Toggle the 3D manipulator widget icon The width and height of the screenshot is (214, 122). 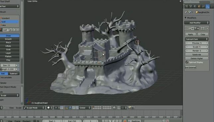66,108
